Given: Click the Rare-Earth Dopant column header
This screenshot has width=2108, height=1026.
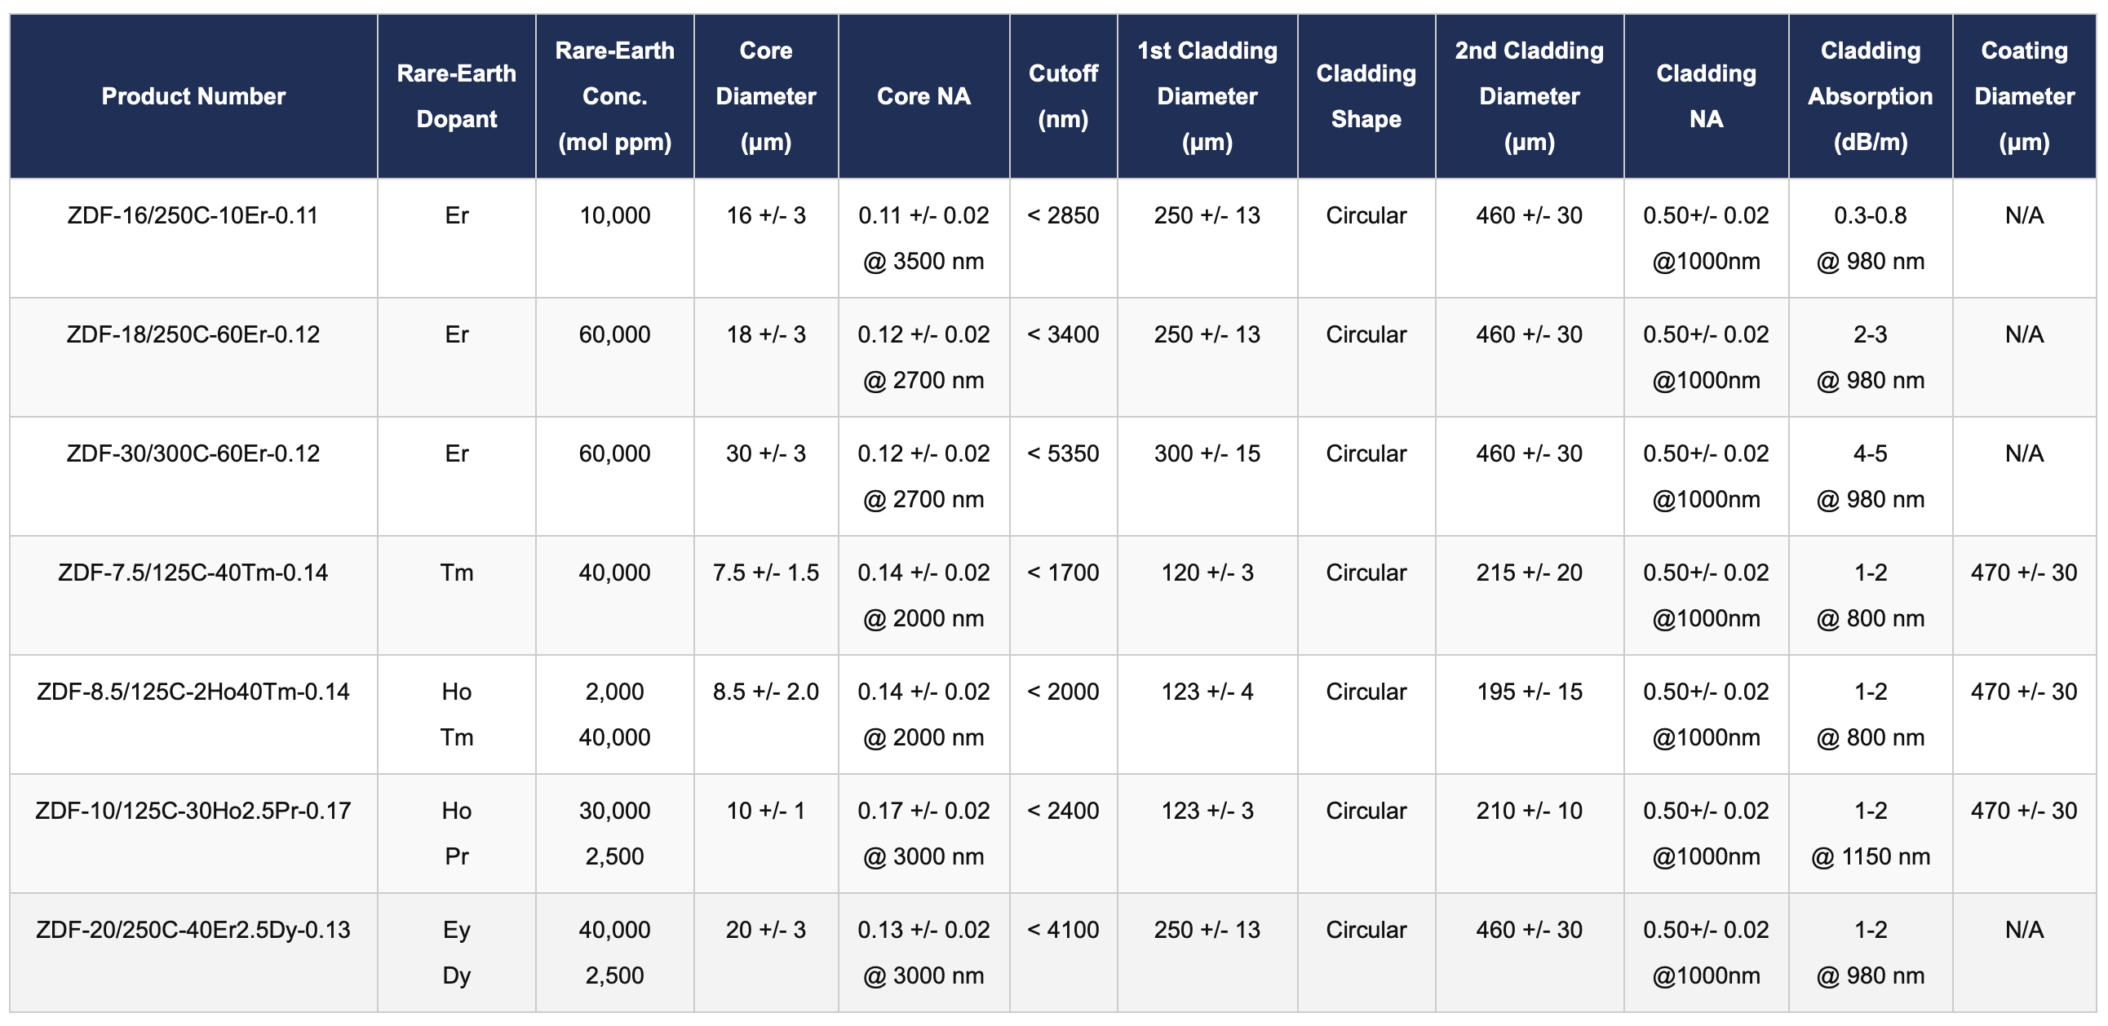Looking at the screenshot, I should [456, 96].
